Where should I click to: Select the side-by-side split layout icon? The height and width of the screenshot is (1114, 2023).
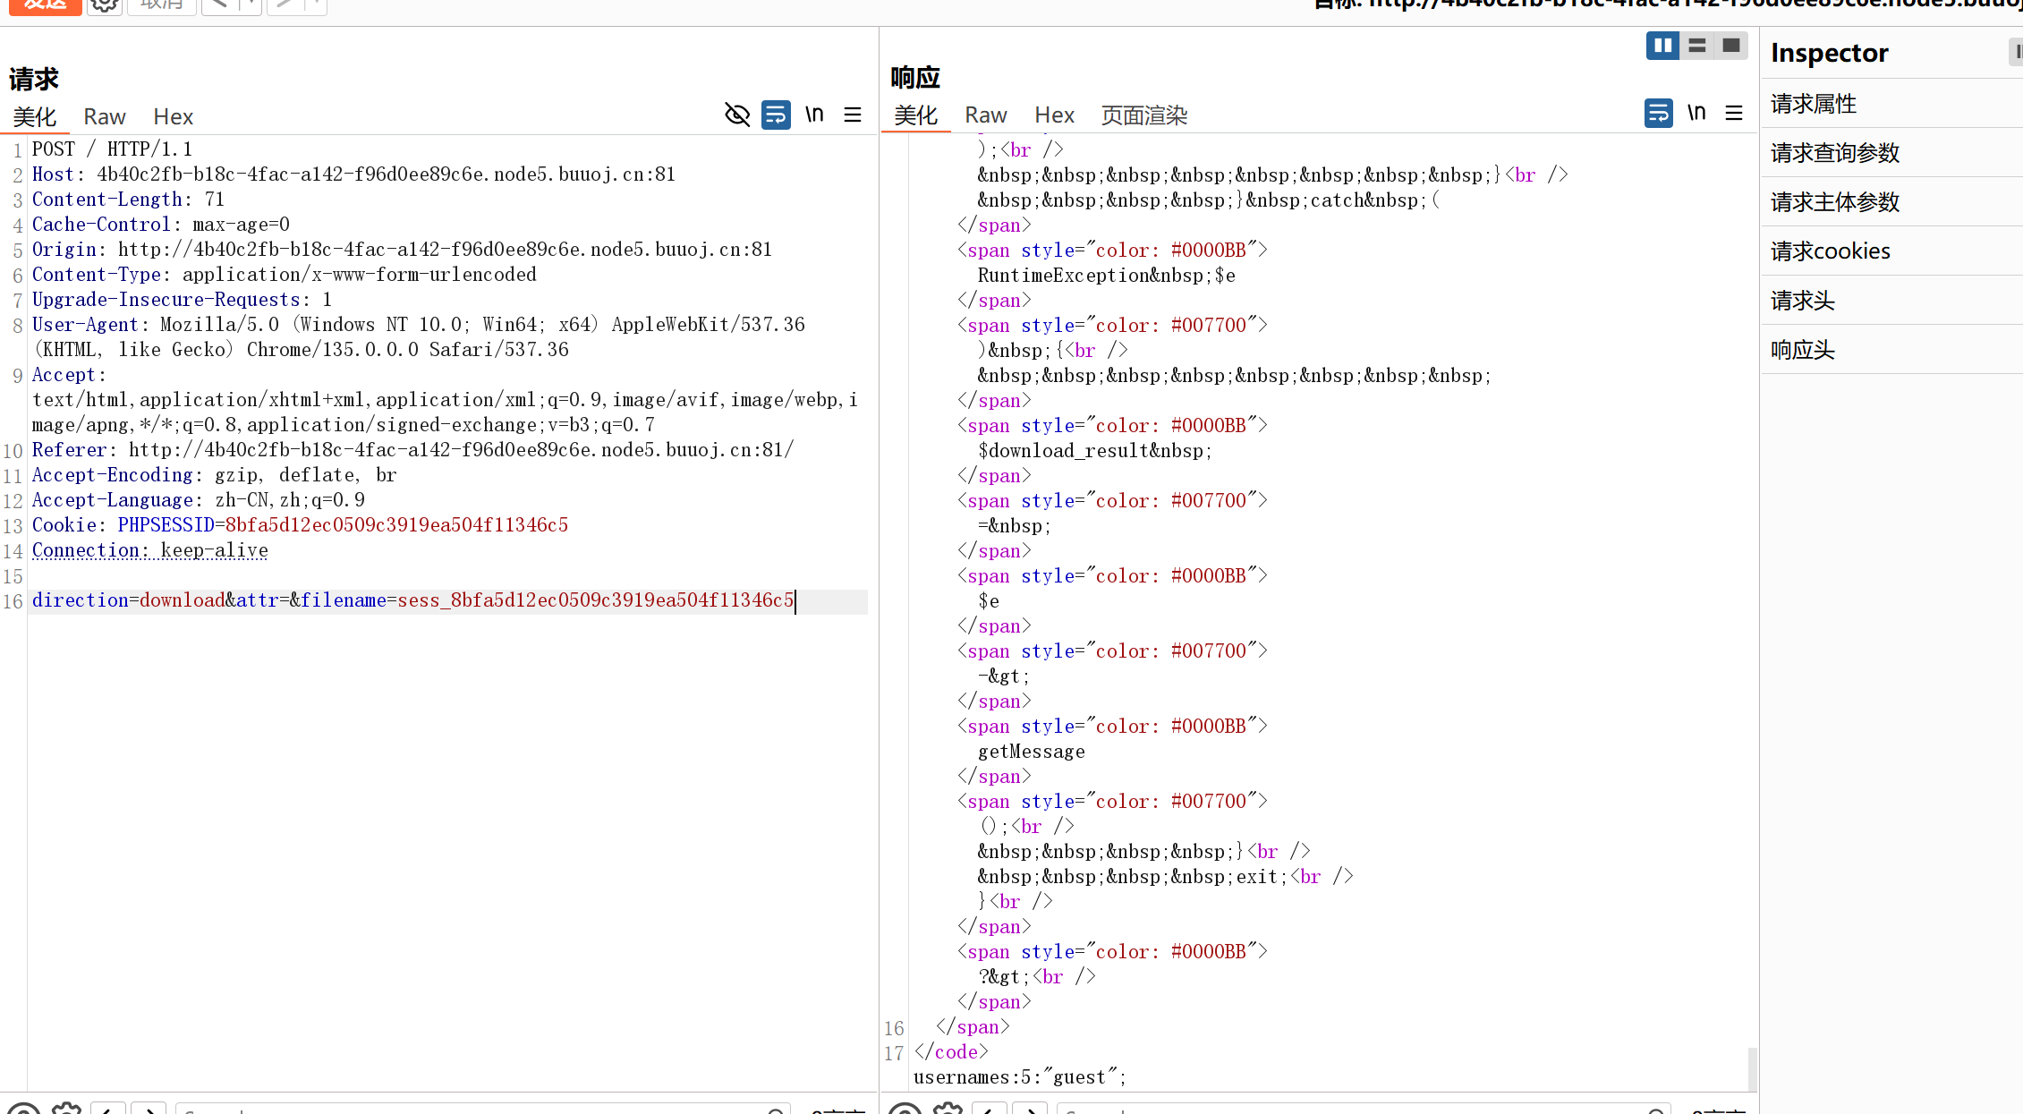coord(1662,45)
